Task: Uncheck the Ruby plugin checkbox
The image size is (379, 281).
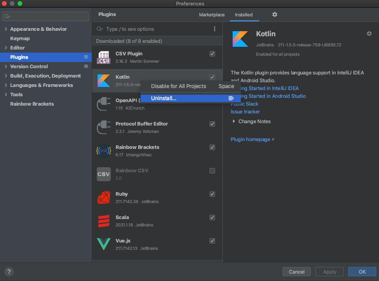Action: coord(212,194)
